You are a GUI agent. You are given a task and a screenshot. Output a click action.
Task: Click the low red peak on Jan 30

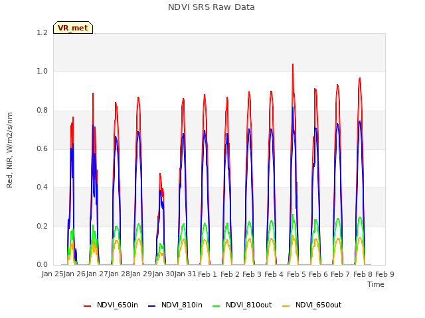pyautogui.click(x=160, y=174)
